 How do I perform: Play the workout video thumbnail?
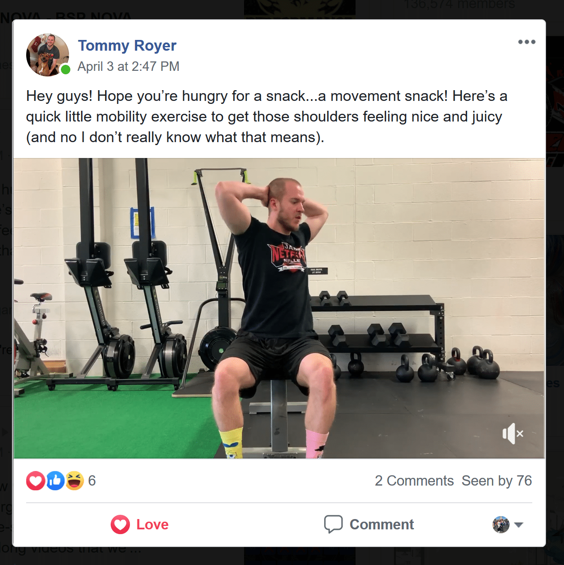[279, 308]
